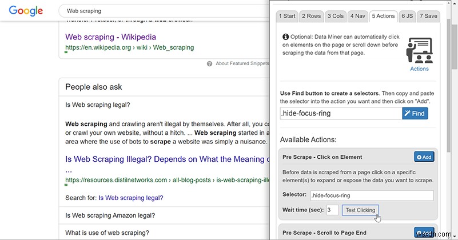Click the info icon beside Optional text
Screen dimensions: 458x240
pos(286,37)
